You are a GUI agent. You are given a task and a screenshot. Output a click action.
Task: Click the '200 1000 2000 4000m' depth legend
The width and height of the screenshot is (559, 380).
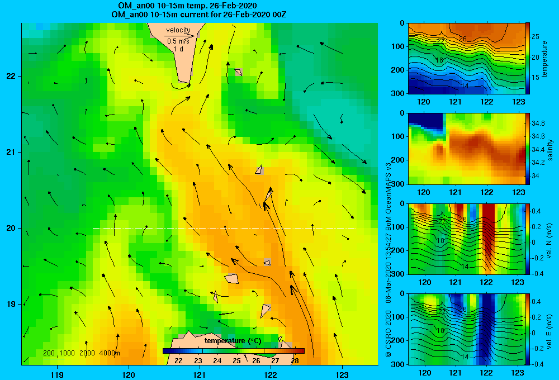point(81,353)
